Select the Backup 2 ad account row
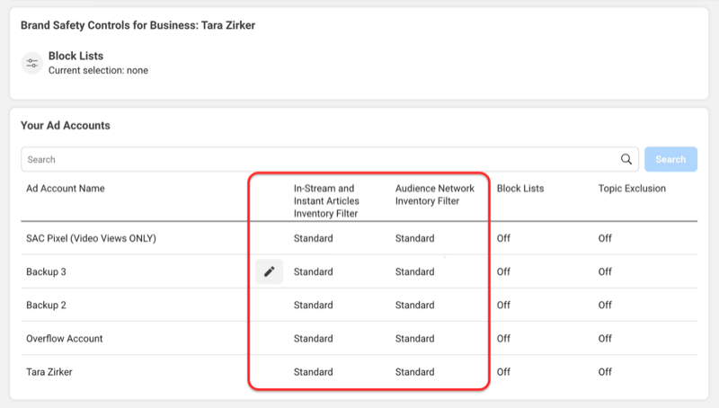The height and width of the screenshot is (408, 719). (359, 305)
